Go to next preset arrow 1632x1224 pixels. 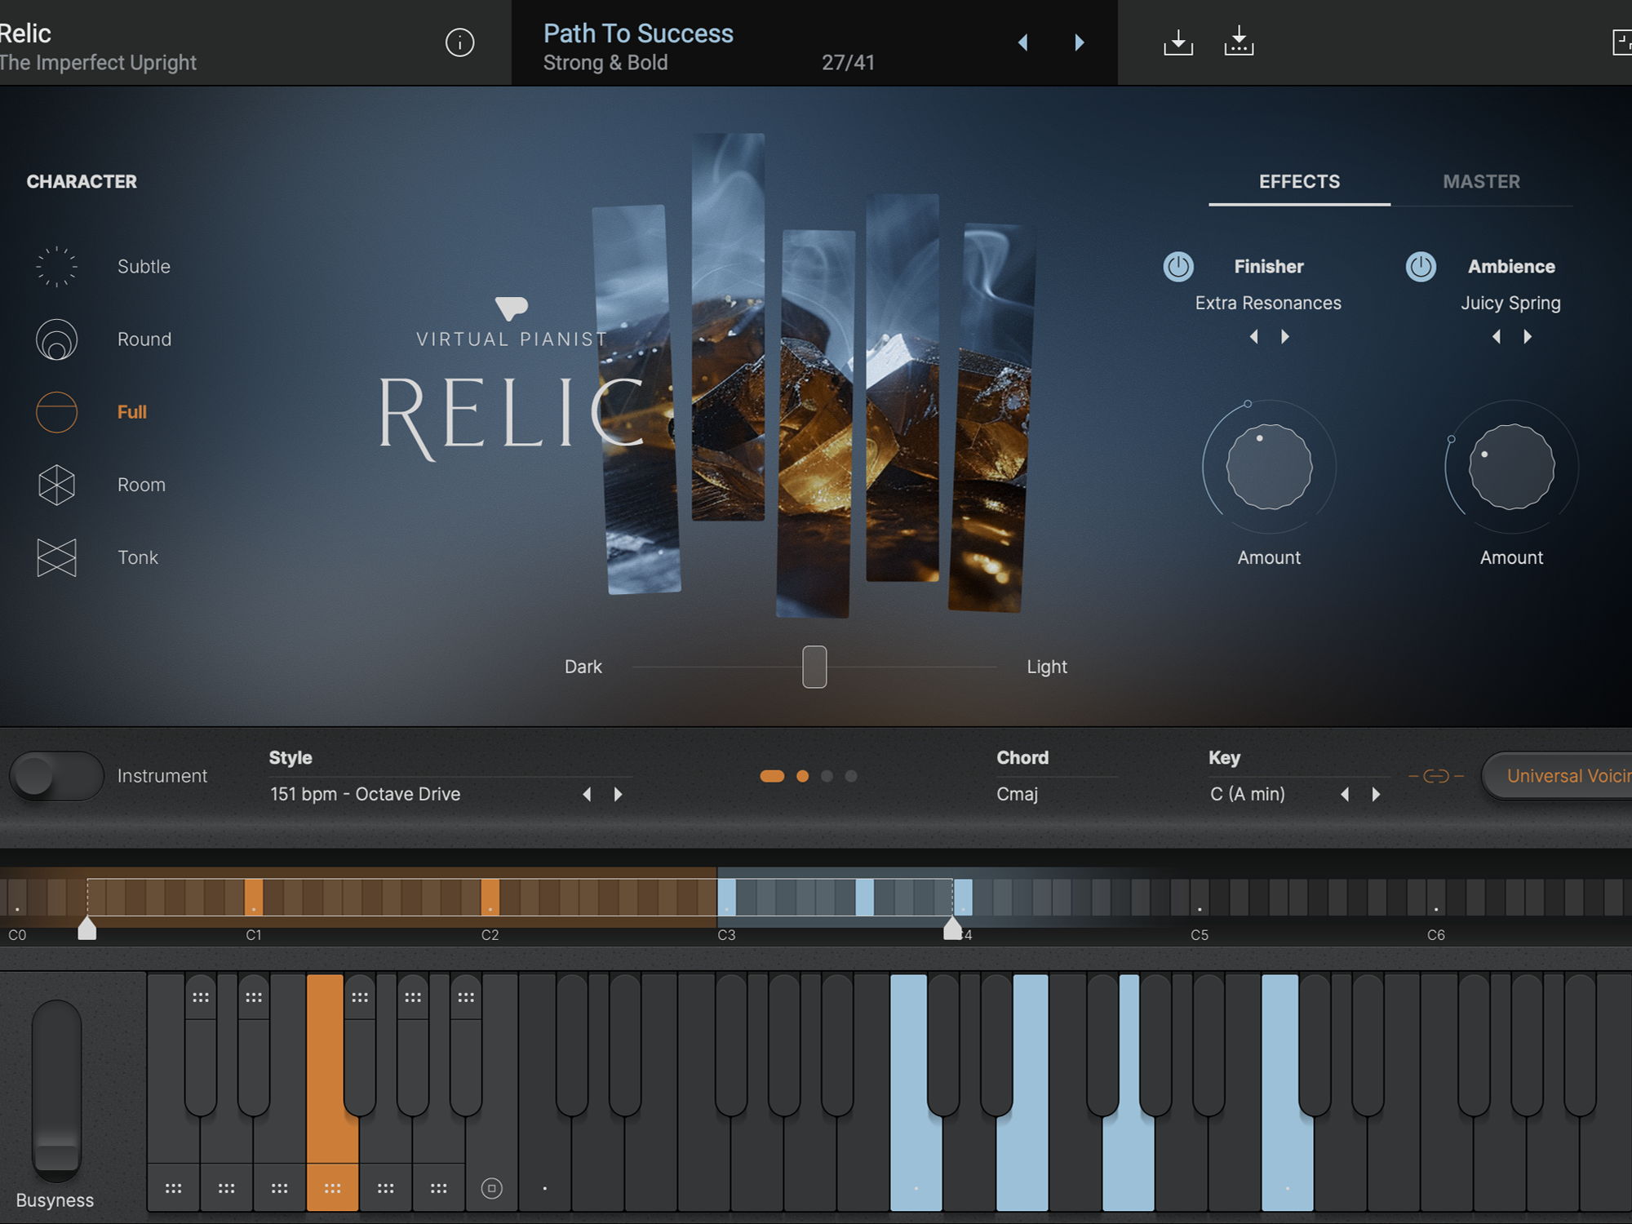pyautogui.click(x=1079, y=42)
